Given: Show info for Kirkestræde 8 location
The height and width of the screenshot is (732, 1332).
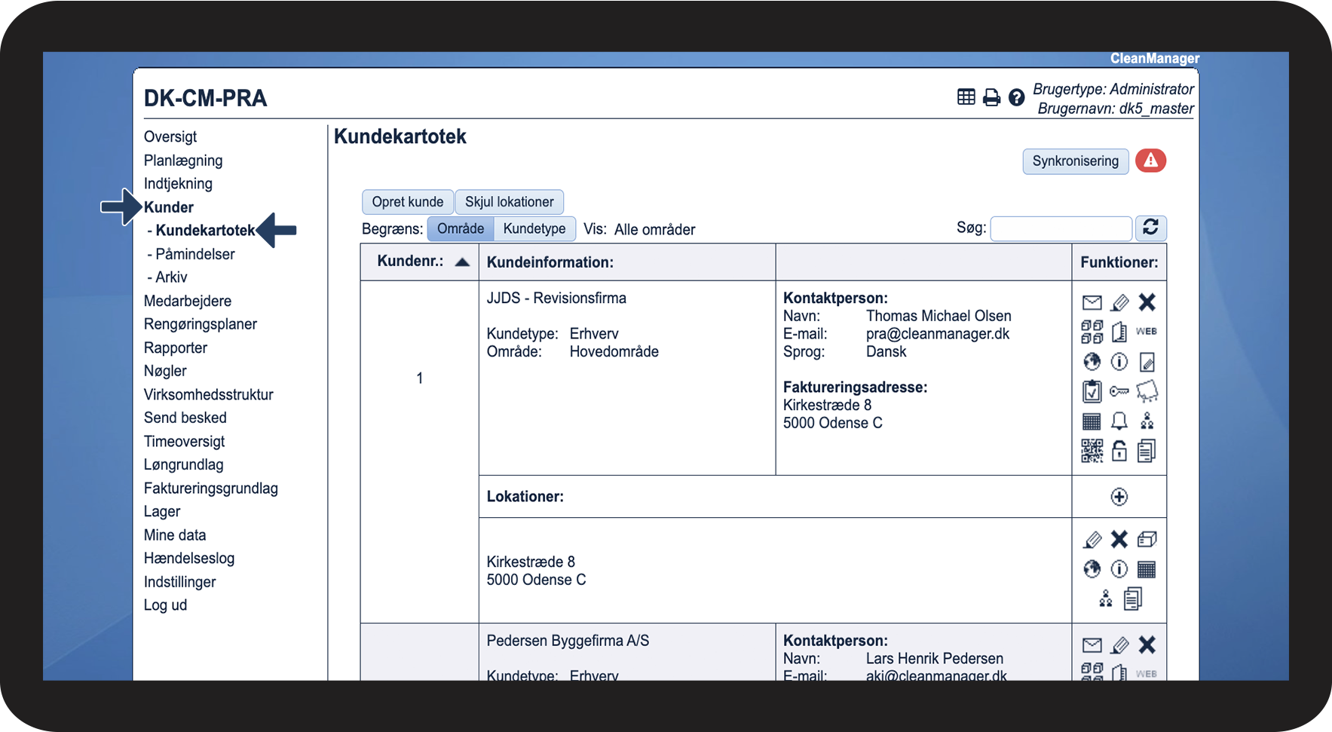Looking at the screenshot, I should tap(1119, 569).
